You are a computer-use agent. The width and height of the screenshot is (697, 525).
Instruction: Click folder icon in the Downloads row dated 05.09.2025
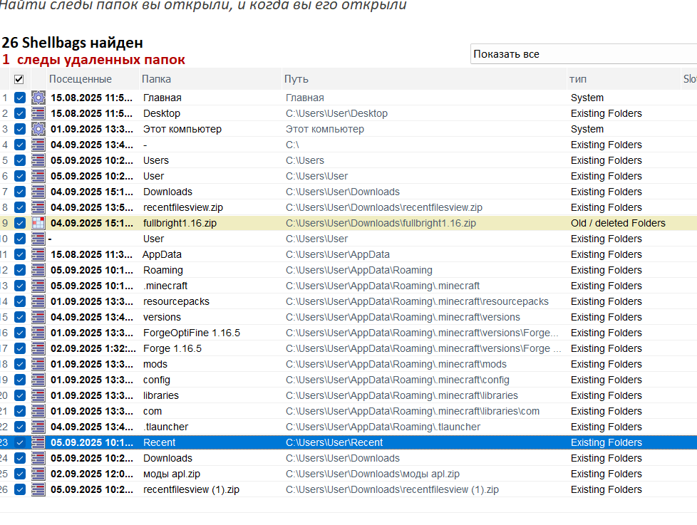point(38,458)
